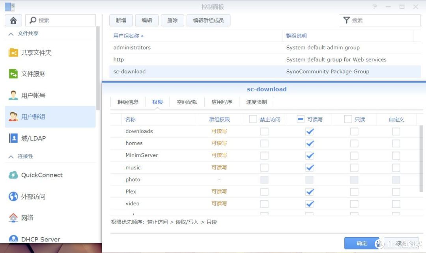426x253 pixels.
Task: Click the home icon above the sidebar
Action: [x=13, y=20]
